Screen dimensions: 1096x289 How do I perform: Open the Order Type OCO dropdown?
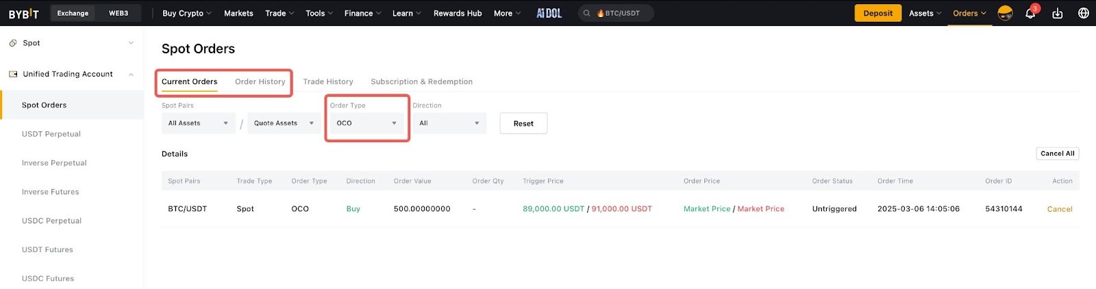[x=366, y=124]
